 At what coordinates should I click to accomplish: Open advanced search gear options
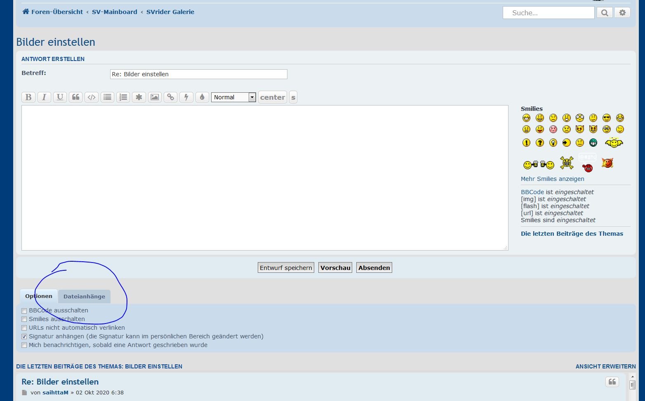622,13
